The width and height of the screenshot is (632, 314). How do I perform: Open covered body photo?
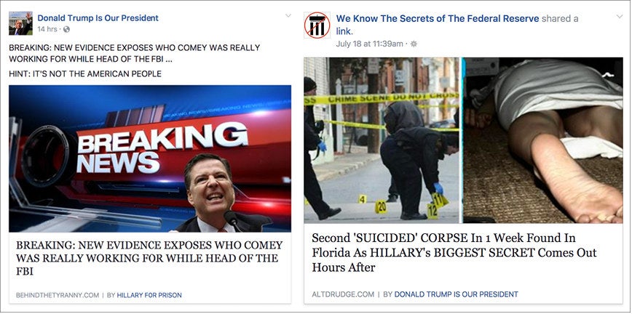543,140
